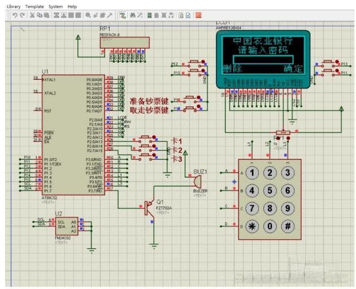The width and height of the screenshot is (356, 289).
Task: Click the 删除 label on LCD
Action: point(232,68)
